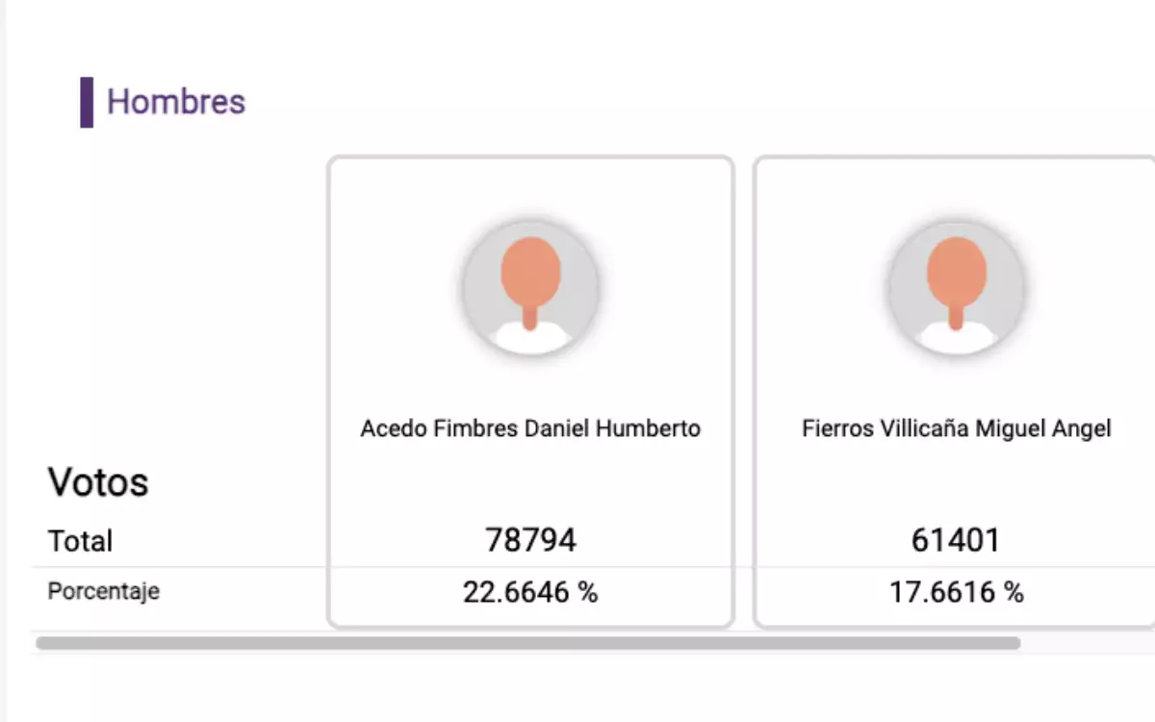Viewport: 1155px width, 722px height.
Task: Click the name Acedo Fimbres Daniel Humberto
Action: [x=530, y=428]
